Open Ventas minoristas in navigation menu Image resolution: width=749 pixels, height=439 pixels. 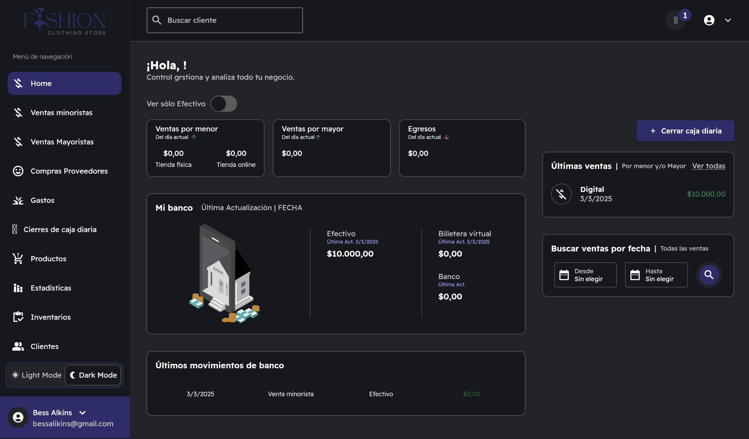(61, 113)
